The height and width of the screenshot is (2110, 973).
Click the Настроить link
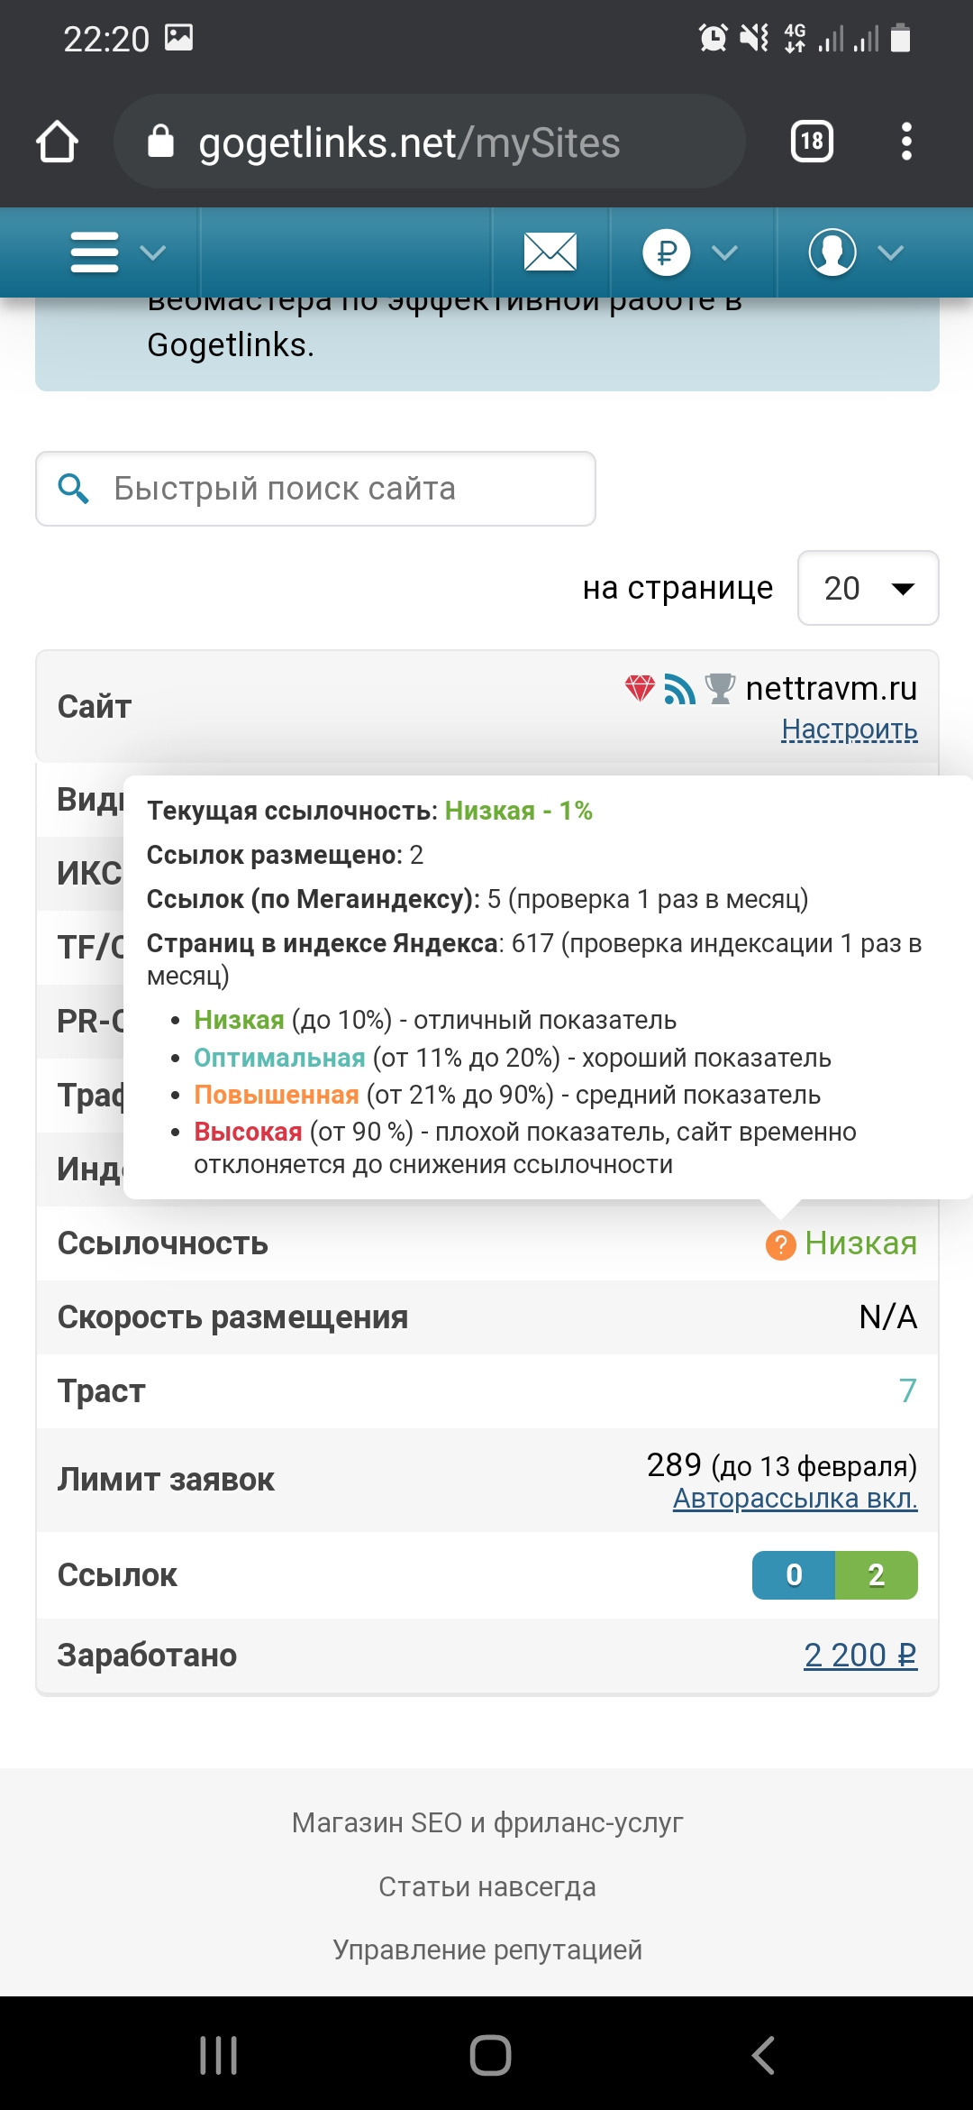coord(849,729)
